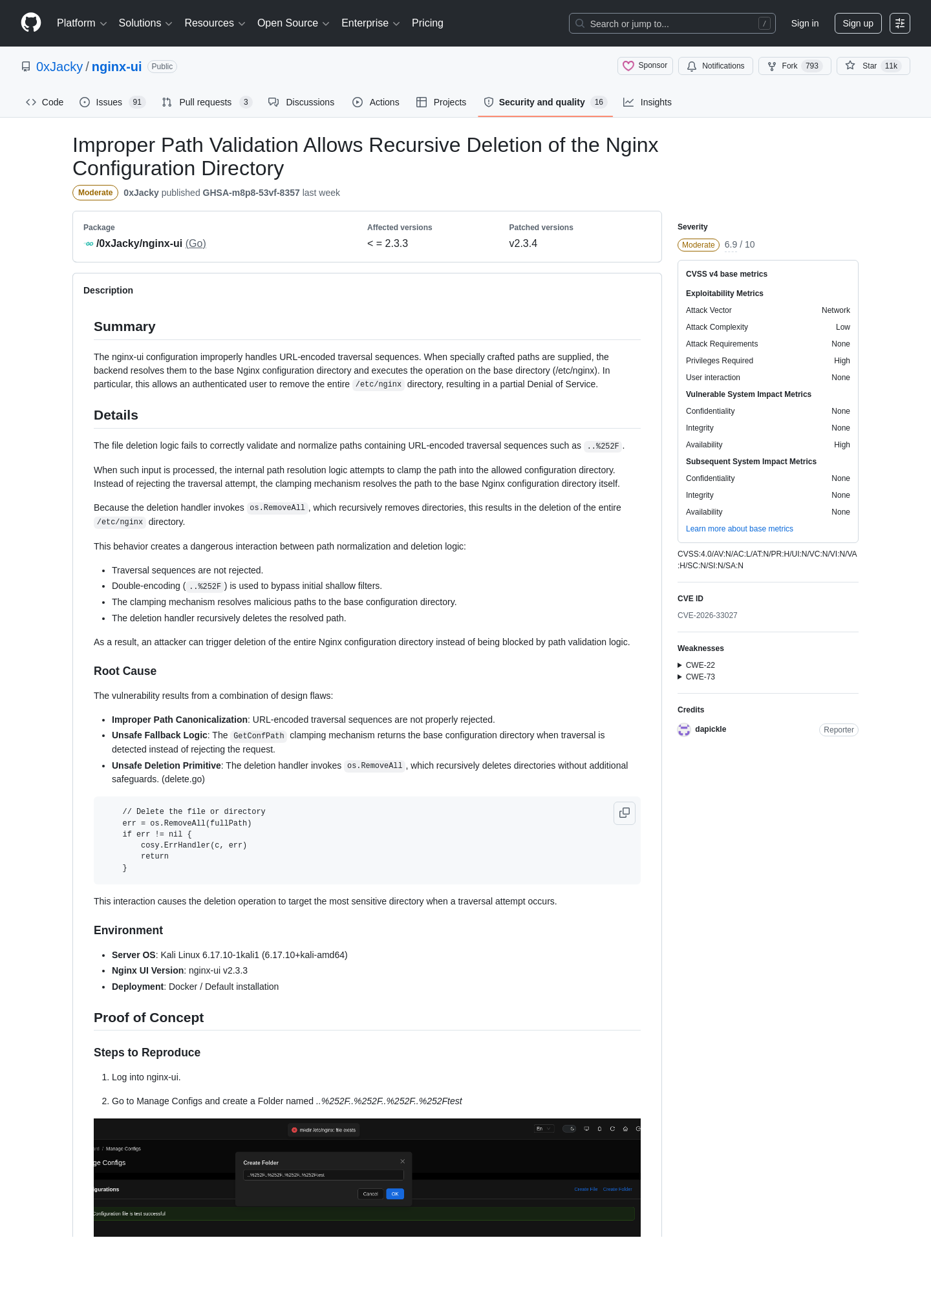Click Learn more about base metrics
This screenshot has width=931, height=1293.
(740, 529)
